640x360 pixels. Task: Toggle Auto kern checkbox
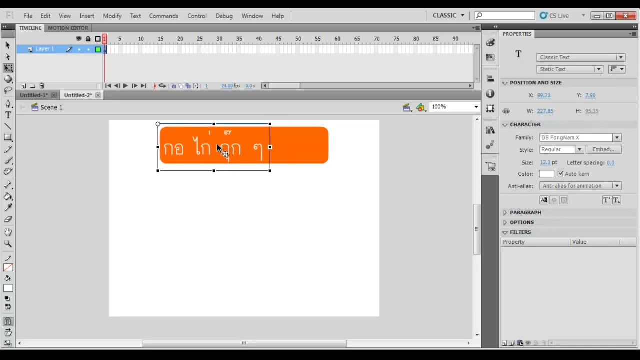point(560,174)
